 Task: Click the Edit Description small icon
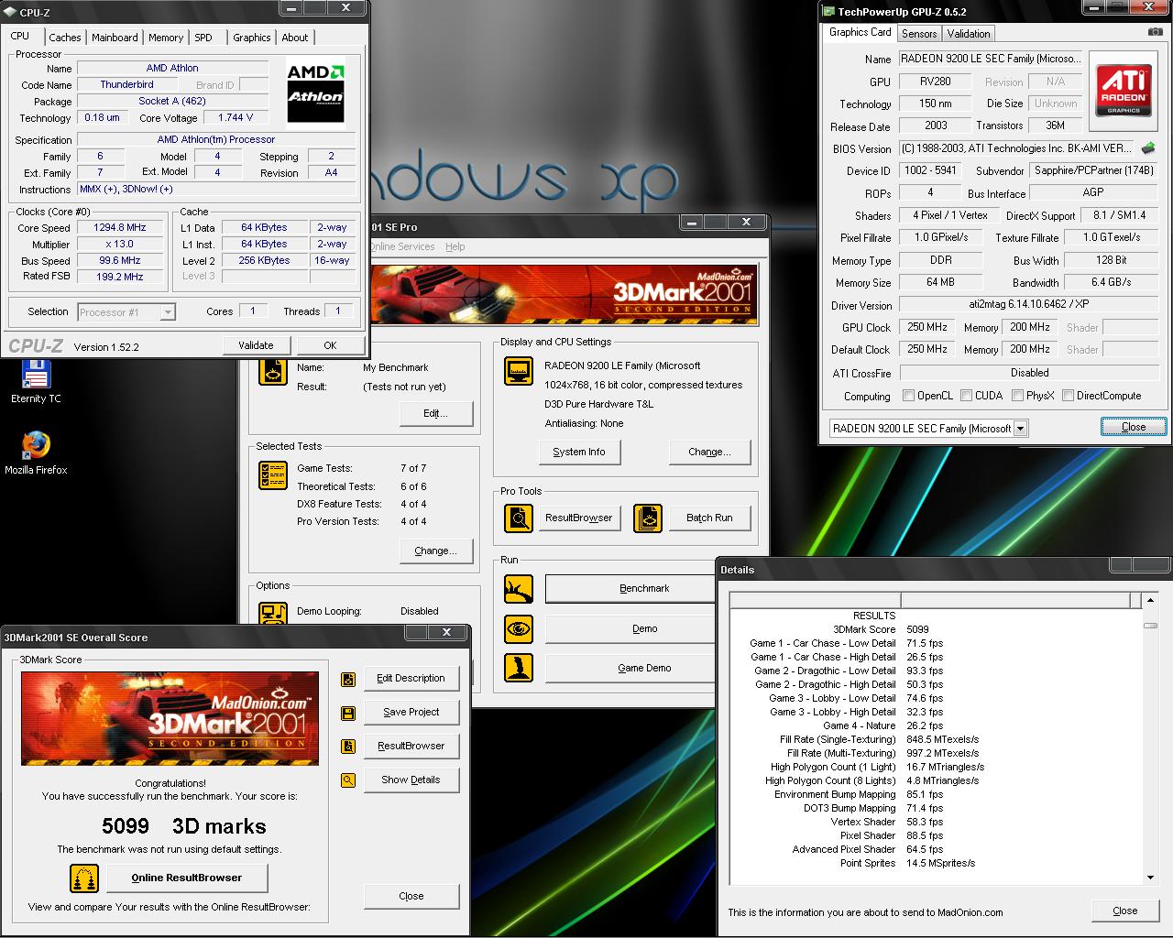point(348,679)
